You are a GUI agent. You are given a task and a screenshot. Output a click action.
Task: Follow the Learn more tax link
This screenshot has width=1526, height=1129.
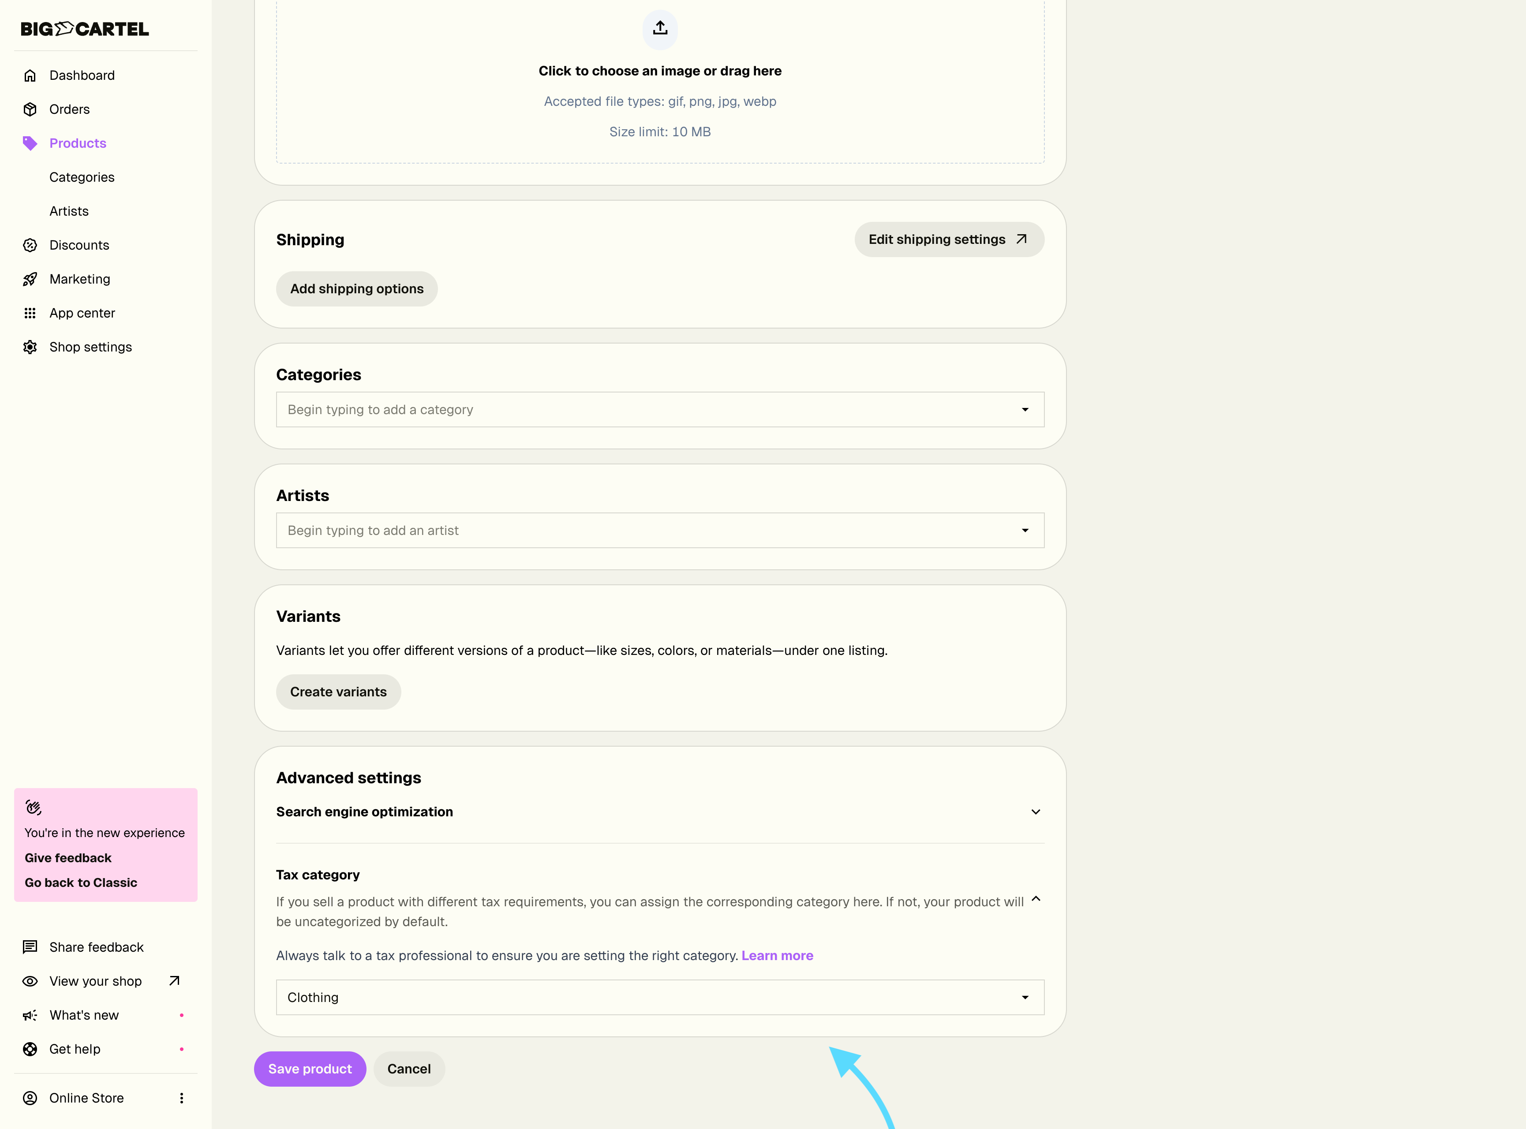tap(777, 955)
